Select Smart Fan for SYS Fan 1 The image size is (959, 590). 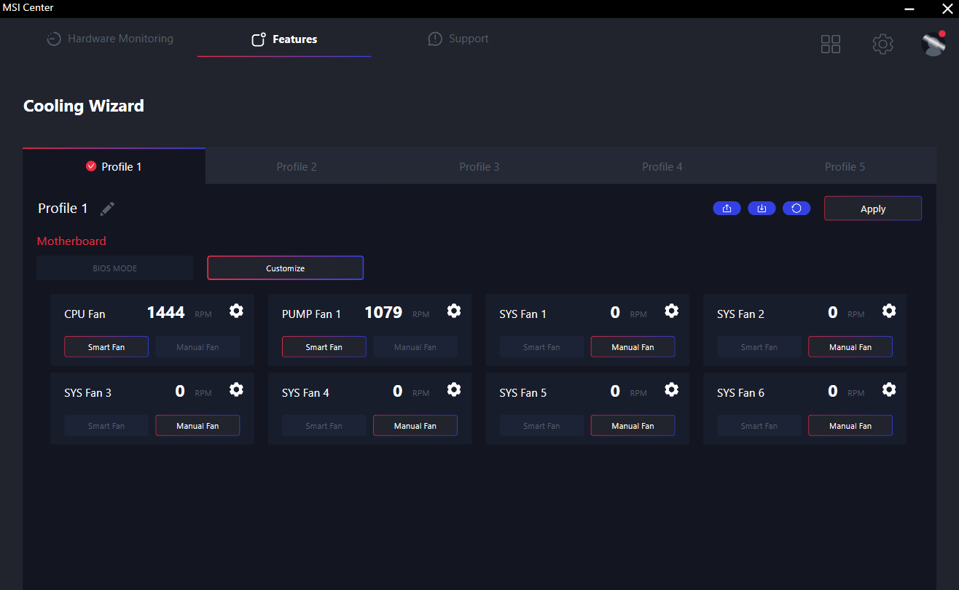coord(541,347)
